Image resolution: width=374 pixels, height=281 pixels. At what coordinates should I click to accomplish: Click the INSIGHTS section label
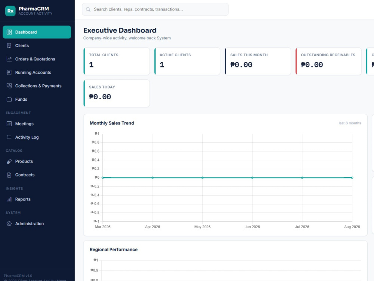pyautogui.click(x=14, y=188)
